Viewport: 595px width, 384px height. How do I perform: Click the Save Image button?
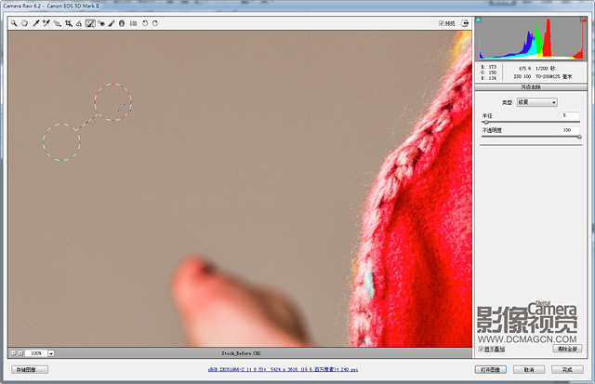click(x=30, y=369)
